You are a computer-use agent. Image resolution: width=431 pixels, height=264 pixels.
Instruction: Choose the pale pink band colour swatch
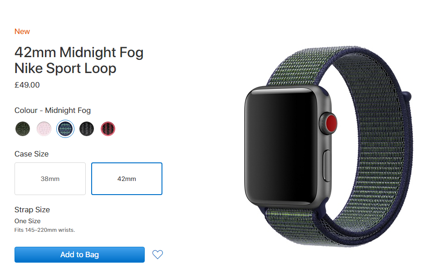(44, 128)
